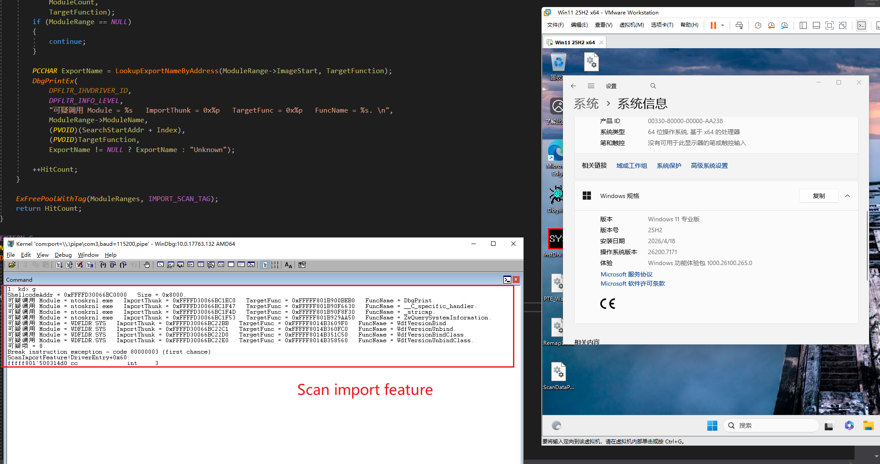880x464 pixels.
Task: Click the Step Out icon in WinDbg
Action: (123, 265)
